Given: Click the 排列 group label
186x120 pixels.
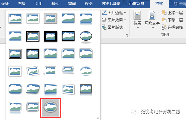Looking at the screenshot, I should [x=165, y=35].
